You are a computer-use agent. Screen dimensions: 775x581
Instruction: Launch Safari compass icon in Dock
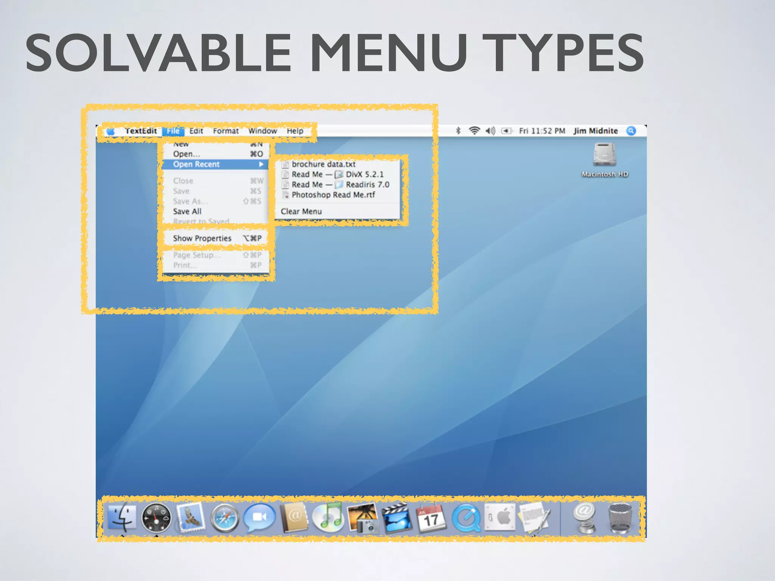[225, 518]
